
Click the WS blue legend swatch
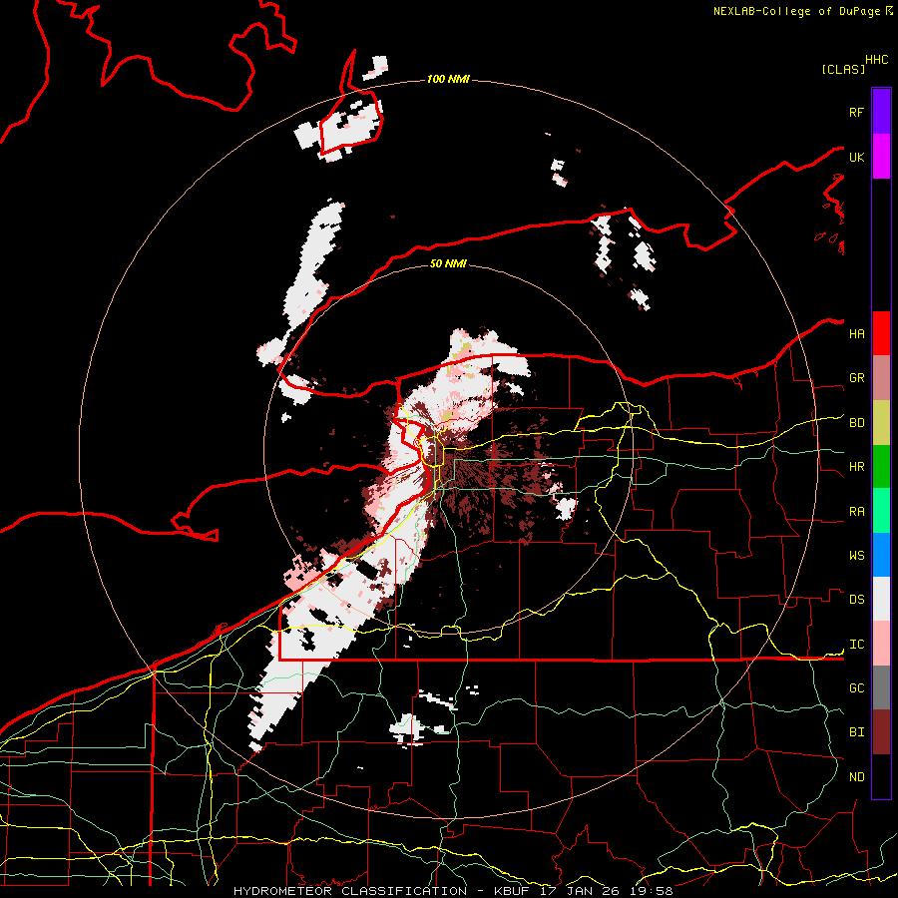tap(881, 555)
